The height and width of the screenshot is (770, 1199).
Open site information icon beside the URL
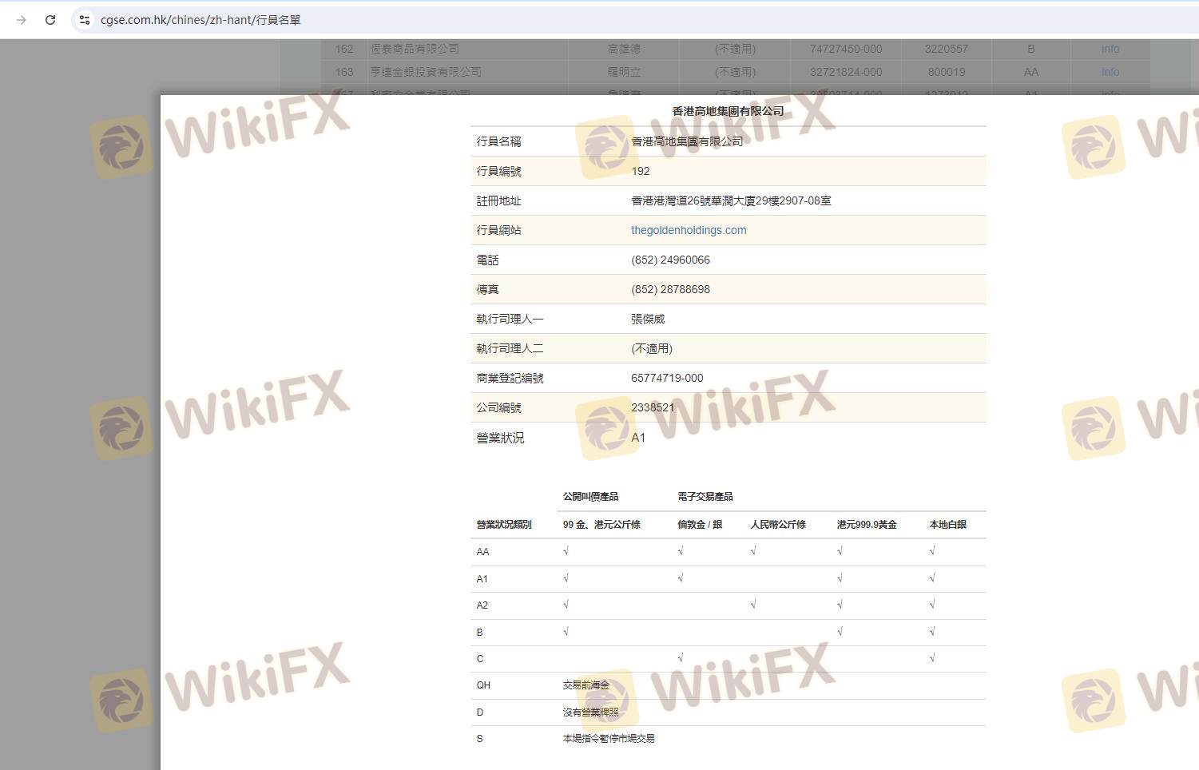(x=84, y=20)
